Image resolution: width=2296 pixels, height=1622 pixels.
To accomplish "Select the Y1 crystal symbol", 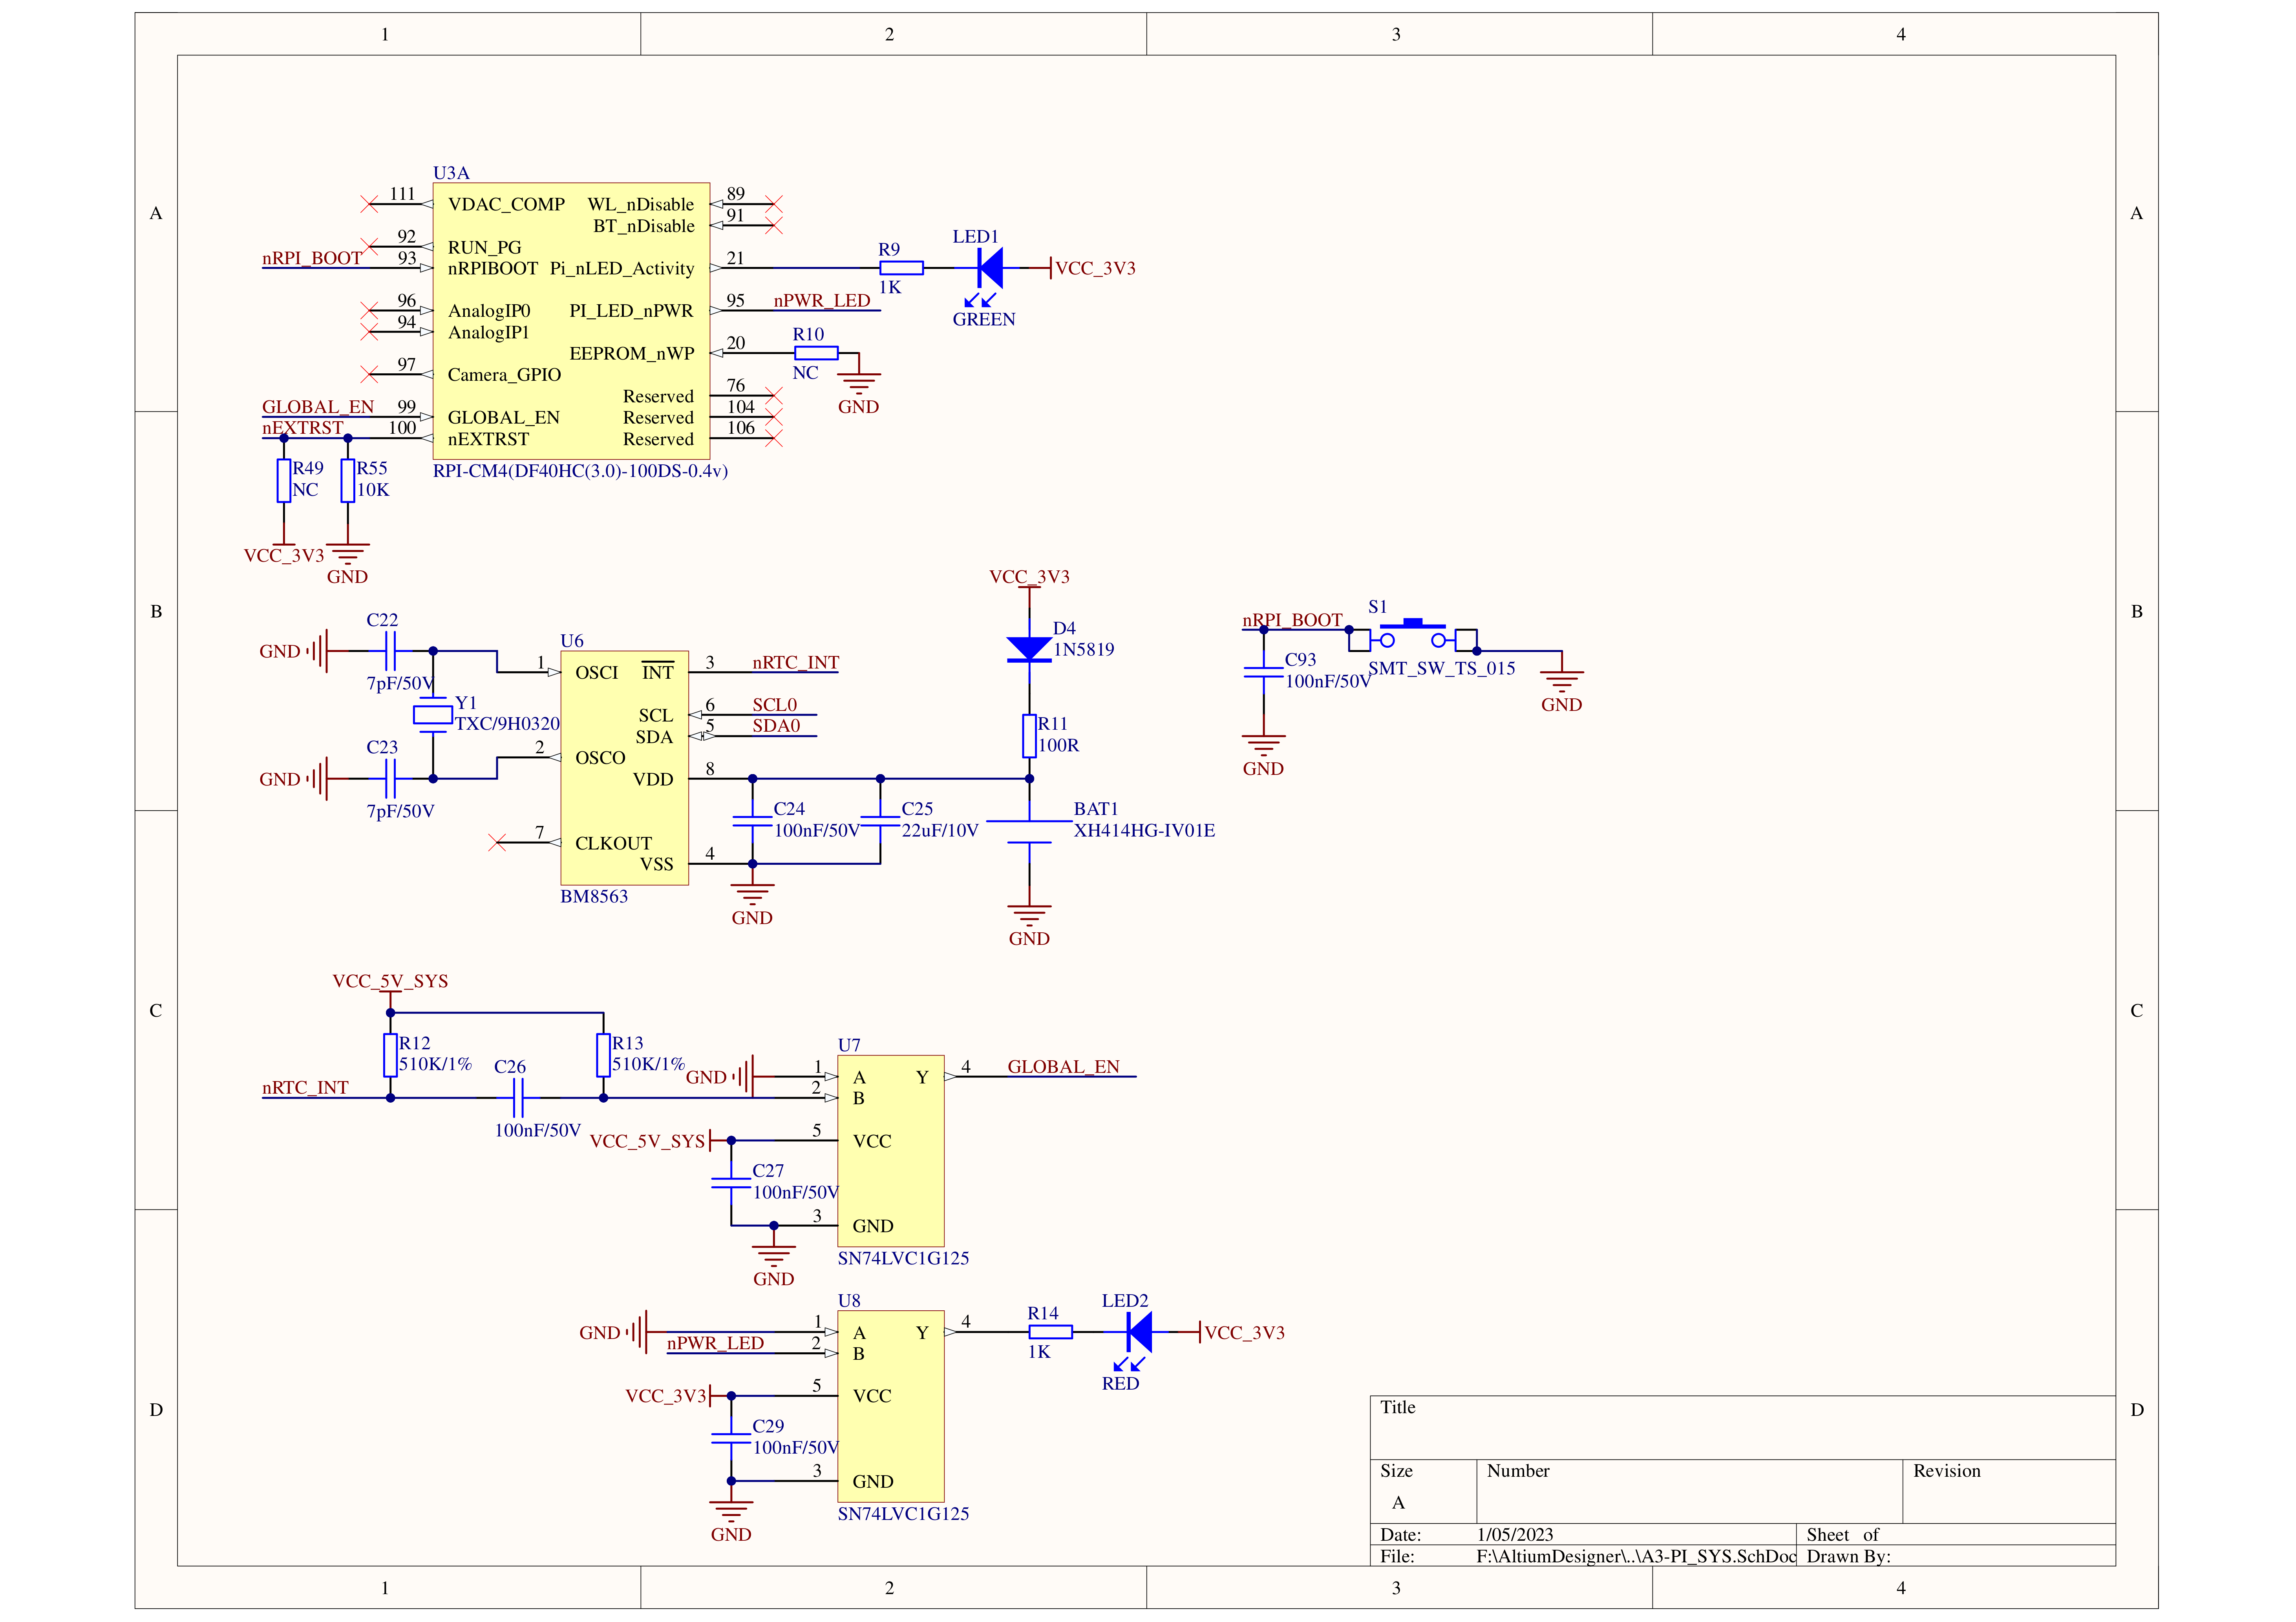I will (433, 715).
